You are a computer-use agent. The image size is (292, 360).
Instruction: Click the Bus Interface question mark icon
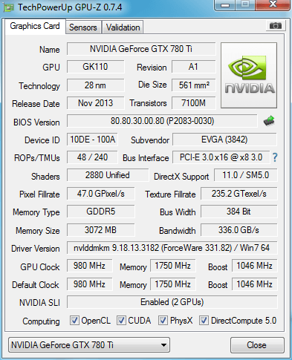pos(275,157)
